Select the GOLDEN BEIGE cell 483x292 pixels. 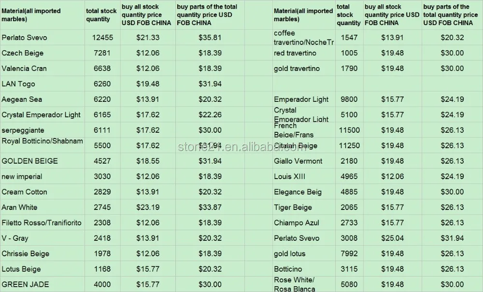tap(29, 161)
